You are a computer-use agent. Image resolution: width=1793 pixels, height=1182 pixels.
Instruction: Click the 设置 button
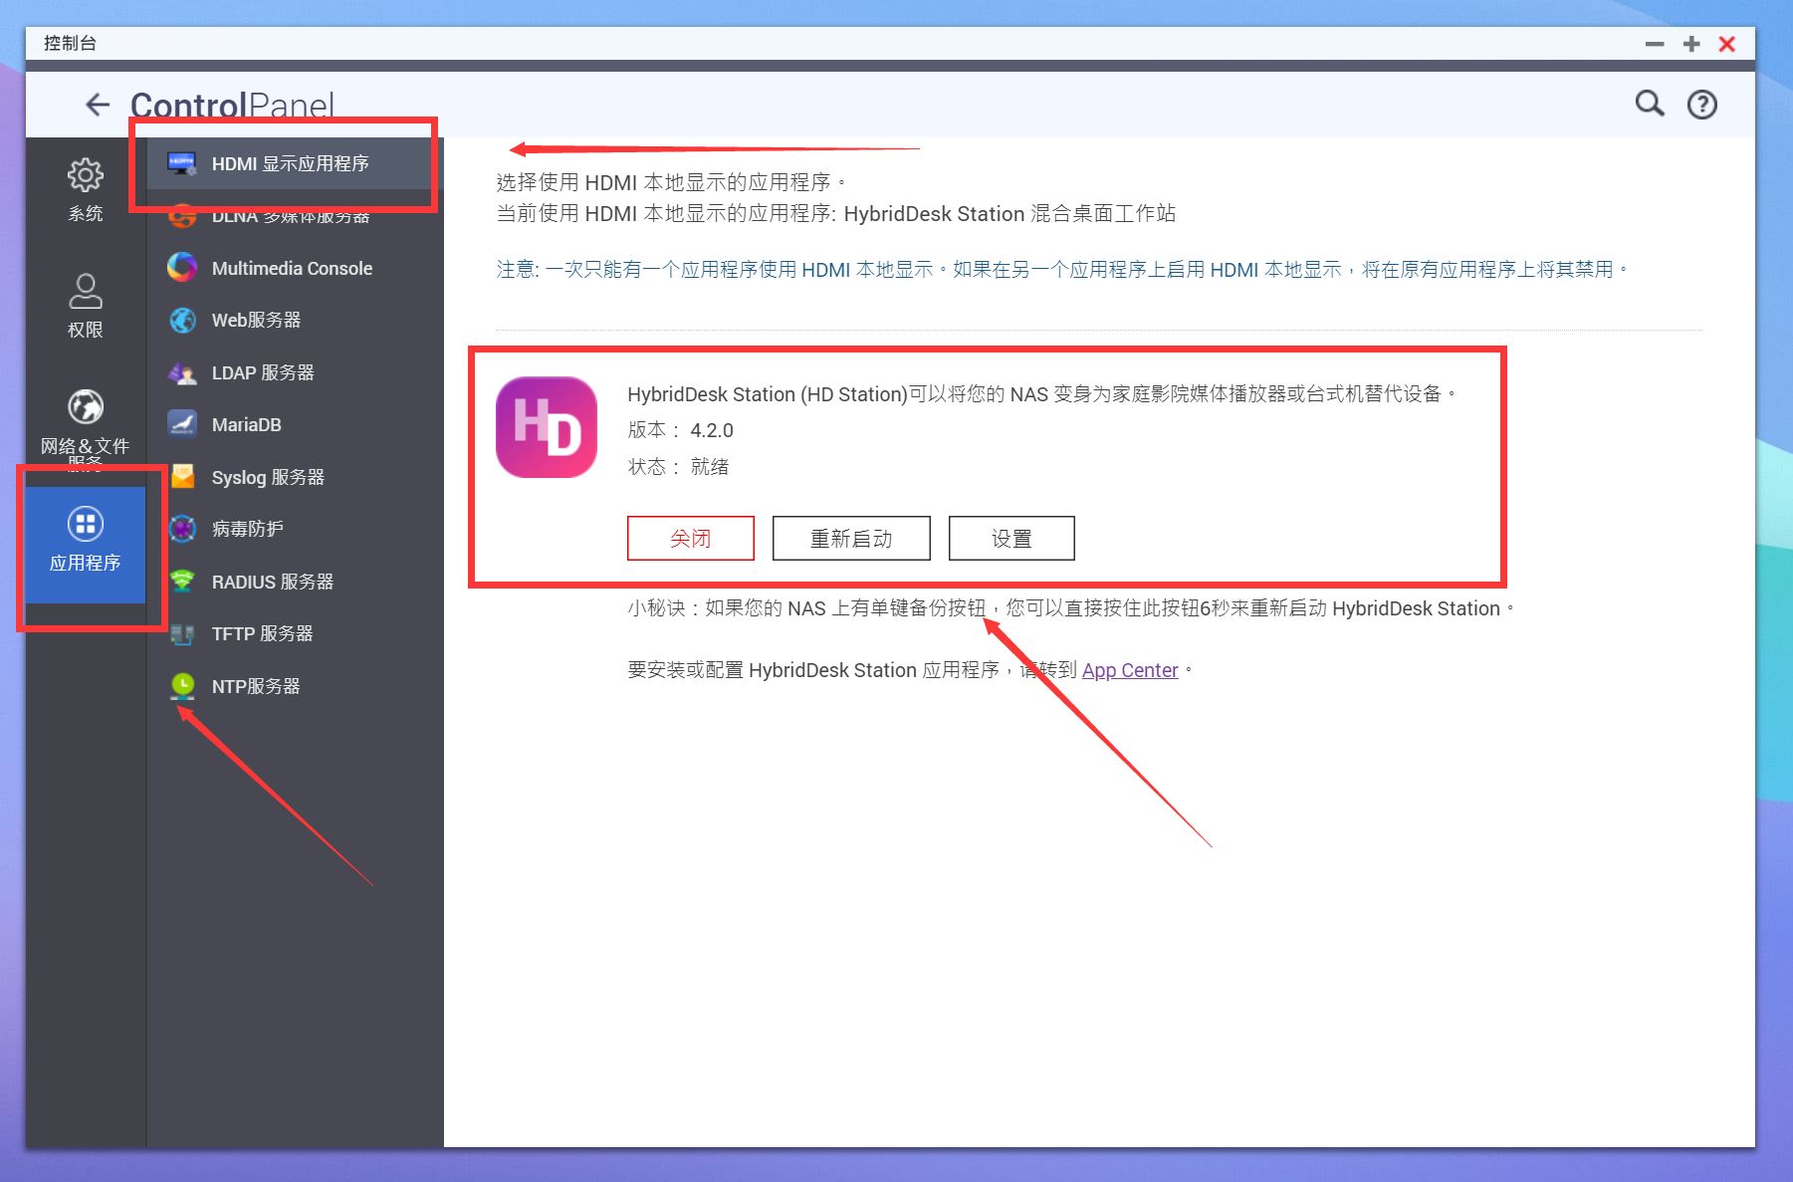(1011, 538)
